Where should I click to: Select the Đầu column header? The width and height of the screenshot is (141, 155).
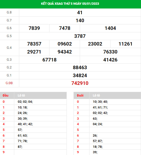point(5,95)
